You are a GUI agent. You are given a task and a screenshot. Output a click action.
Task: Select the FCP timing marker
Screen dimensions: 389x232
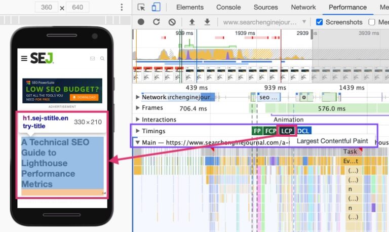pos(270,131)
